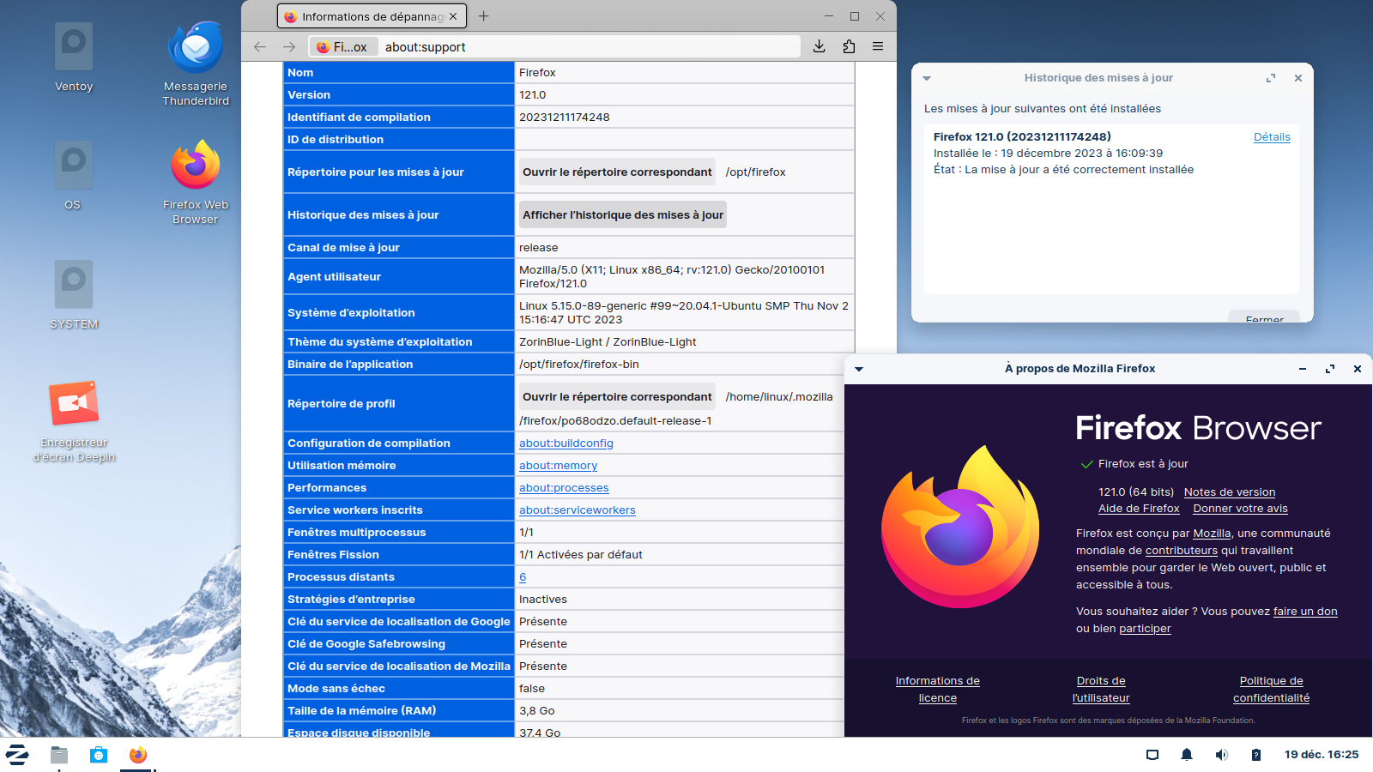Image resolution: width=1373 pixels, height=772 pixels.
Task: Open the Zorin start menu
Action: coord(17,755)
